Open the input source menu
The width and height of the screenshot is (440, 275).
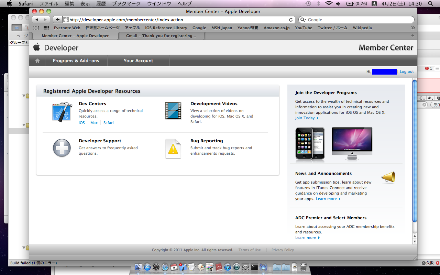click(x=374, y=4)
